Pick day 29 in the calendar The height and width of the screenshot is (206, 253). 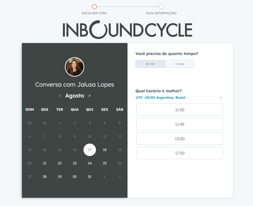pyautogui.click(x=60, y=177)
